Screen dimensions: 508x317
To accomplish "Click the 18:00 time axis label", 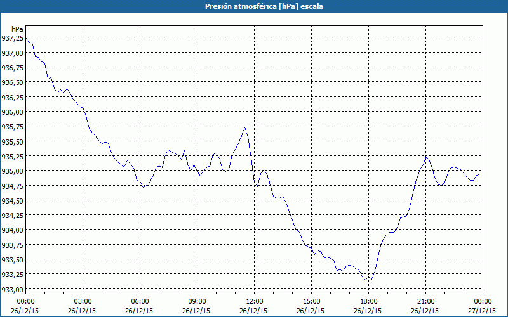I will pos(369,302).
